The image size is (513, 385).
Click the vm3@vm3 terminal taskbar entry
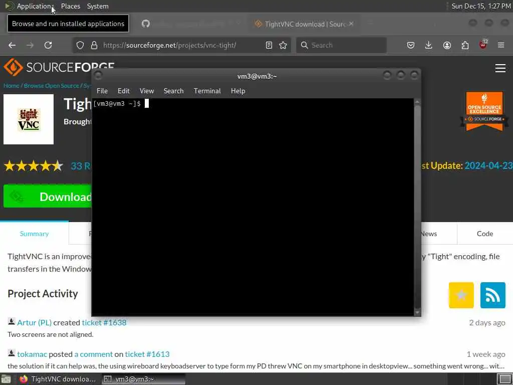(143, 379)
